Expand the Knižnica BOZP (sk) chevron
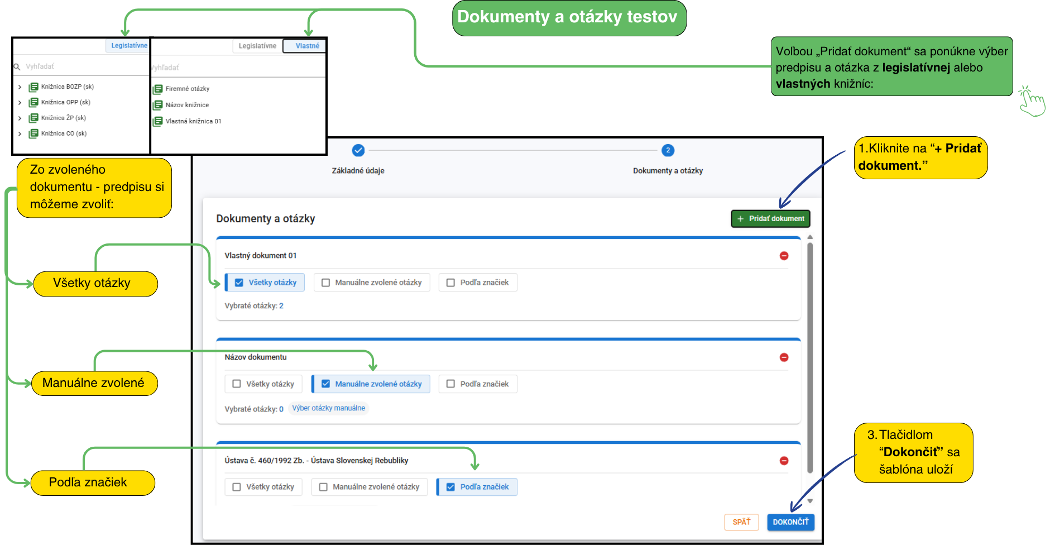This screenshot has width=1050, height=545. (20, 87)
